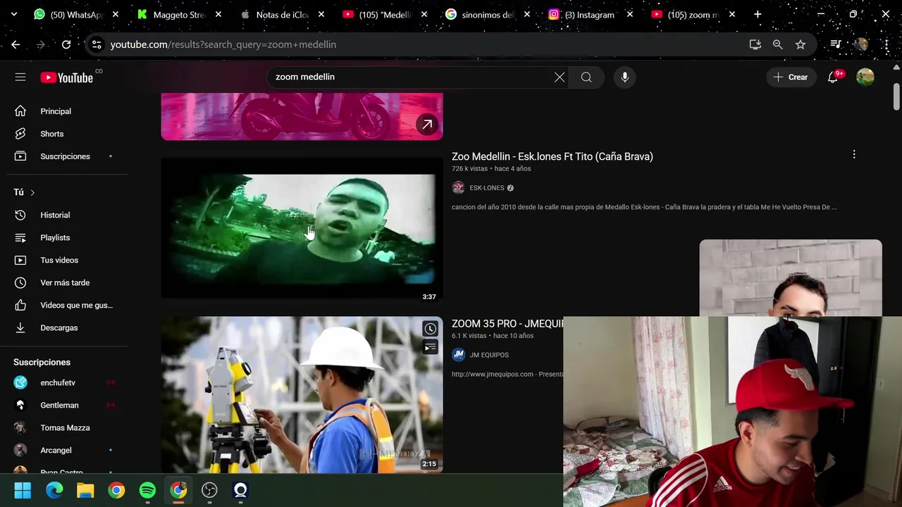The width and height of the screenshot is (902, 507).
Task: Go back with browser back arrow
Action: click(16, 44)
